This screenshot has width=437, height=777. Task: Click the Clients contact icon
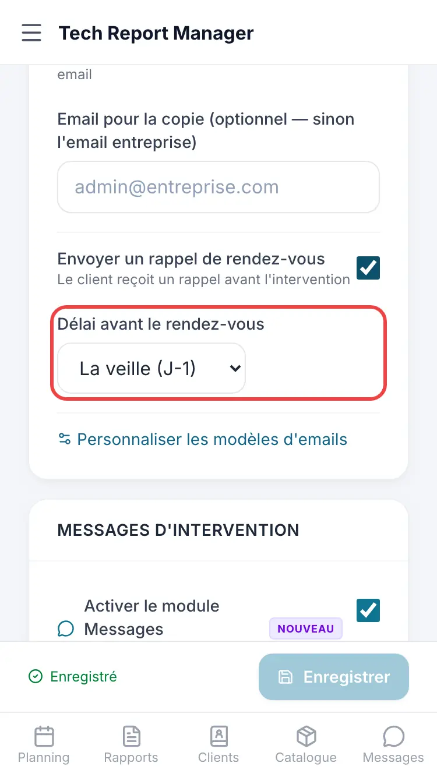pos(218,737)
